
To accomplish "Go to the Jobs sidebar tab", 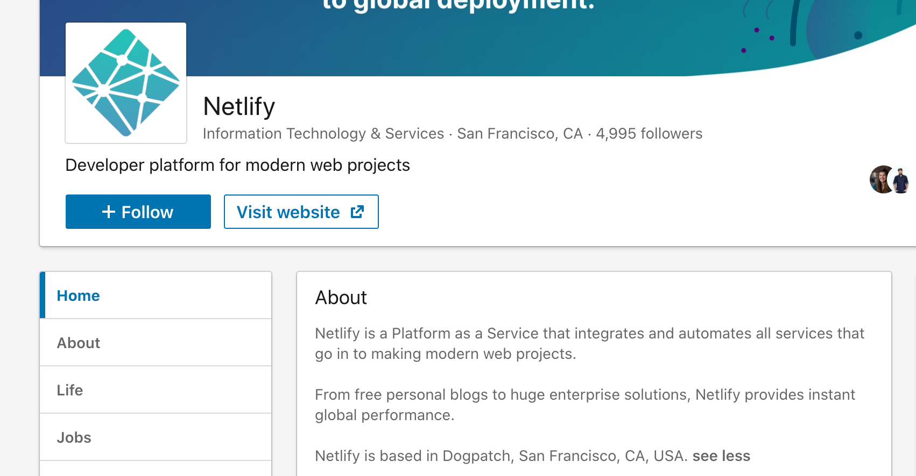I will pyautogui.click(x=74, y=437).
